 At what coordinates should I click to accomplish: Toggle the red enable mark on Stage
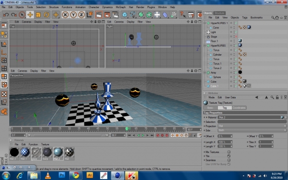(236, 36)
